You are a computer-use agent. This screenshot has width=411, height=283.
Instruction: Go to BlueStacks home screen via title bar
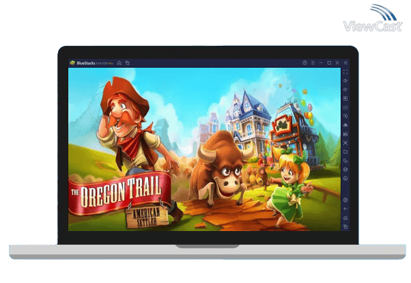click(x=119, y=63)
